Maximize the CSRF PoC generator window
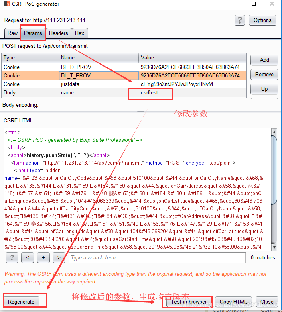 254,4
